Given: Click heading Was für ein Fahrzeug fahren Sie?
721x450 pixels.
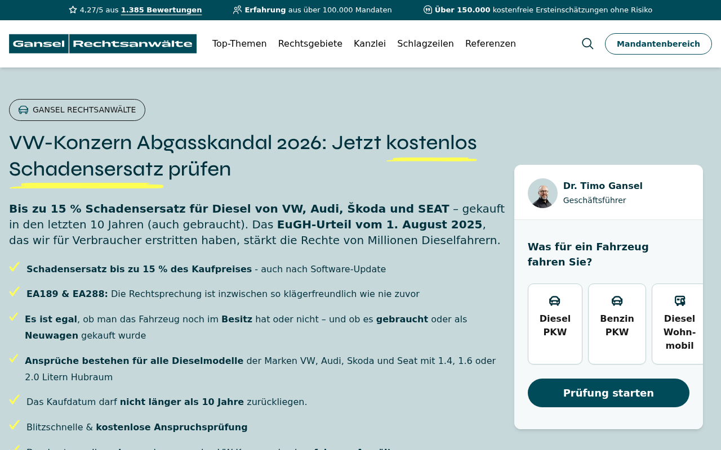Looking at the screenshot, I should point(588,254).
